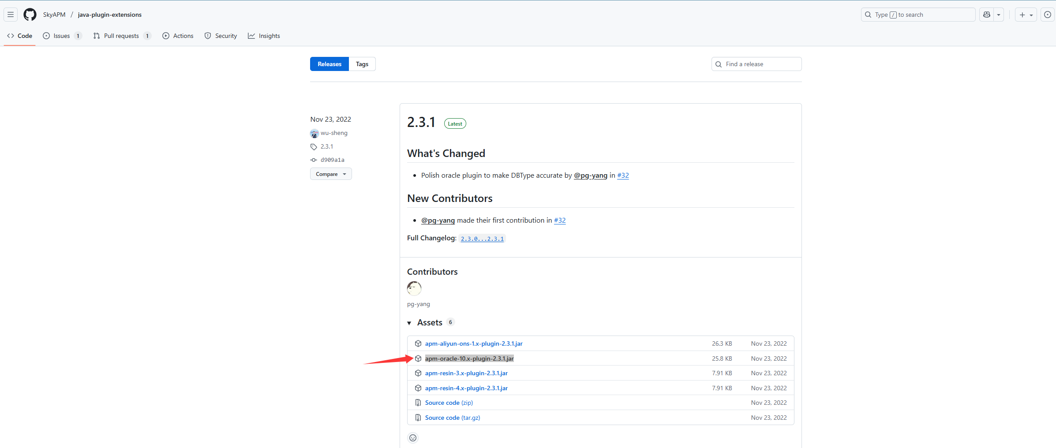Select the Releases button
This screenshot has width=1056, height=448.
coord(330,64)
